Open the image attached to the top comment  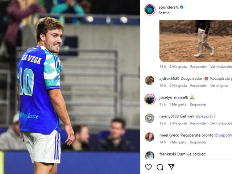pos(195,41)
